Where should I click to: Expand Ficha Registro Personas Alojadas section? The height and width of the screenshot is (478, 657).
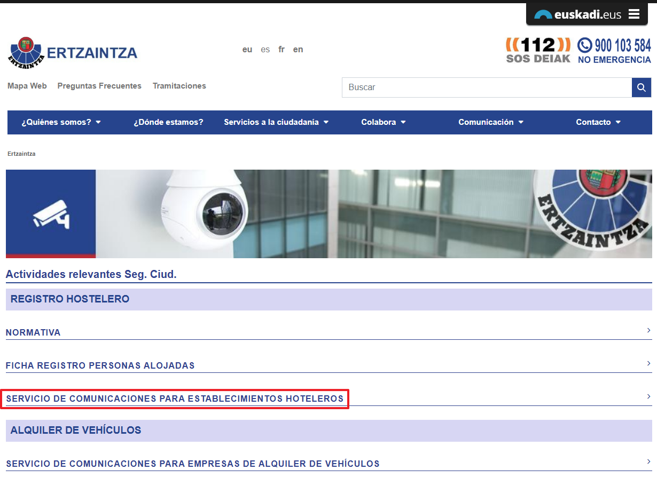pyautogui.click(x=100, y=365)
